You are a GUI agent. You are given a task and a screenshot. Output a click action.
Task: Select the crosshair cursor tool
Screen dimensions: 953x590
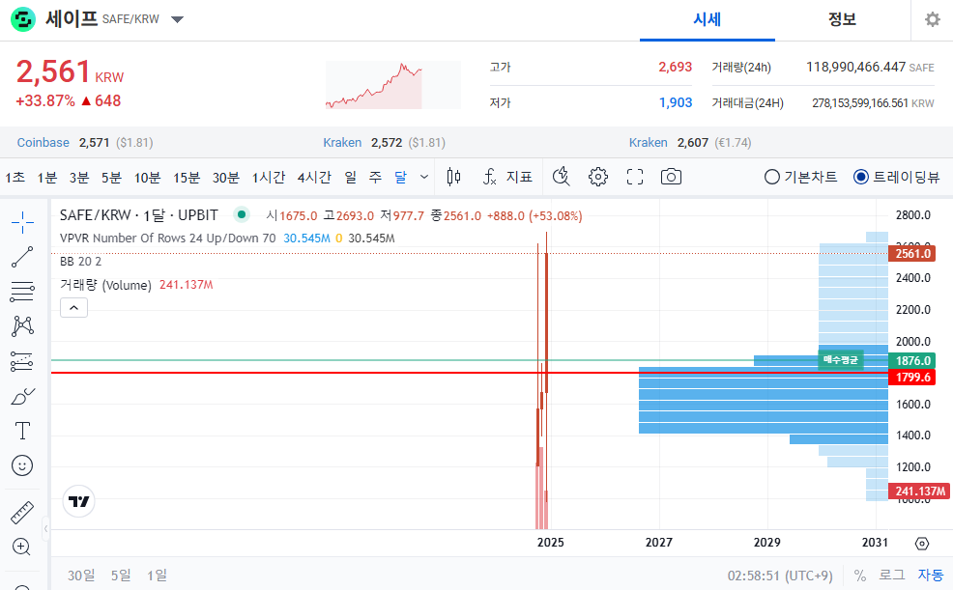22,223
